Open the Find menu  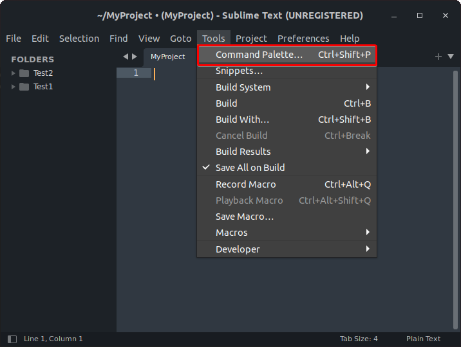click(118, 39)
